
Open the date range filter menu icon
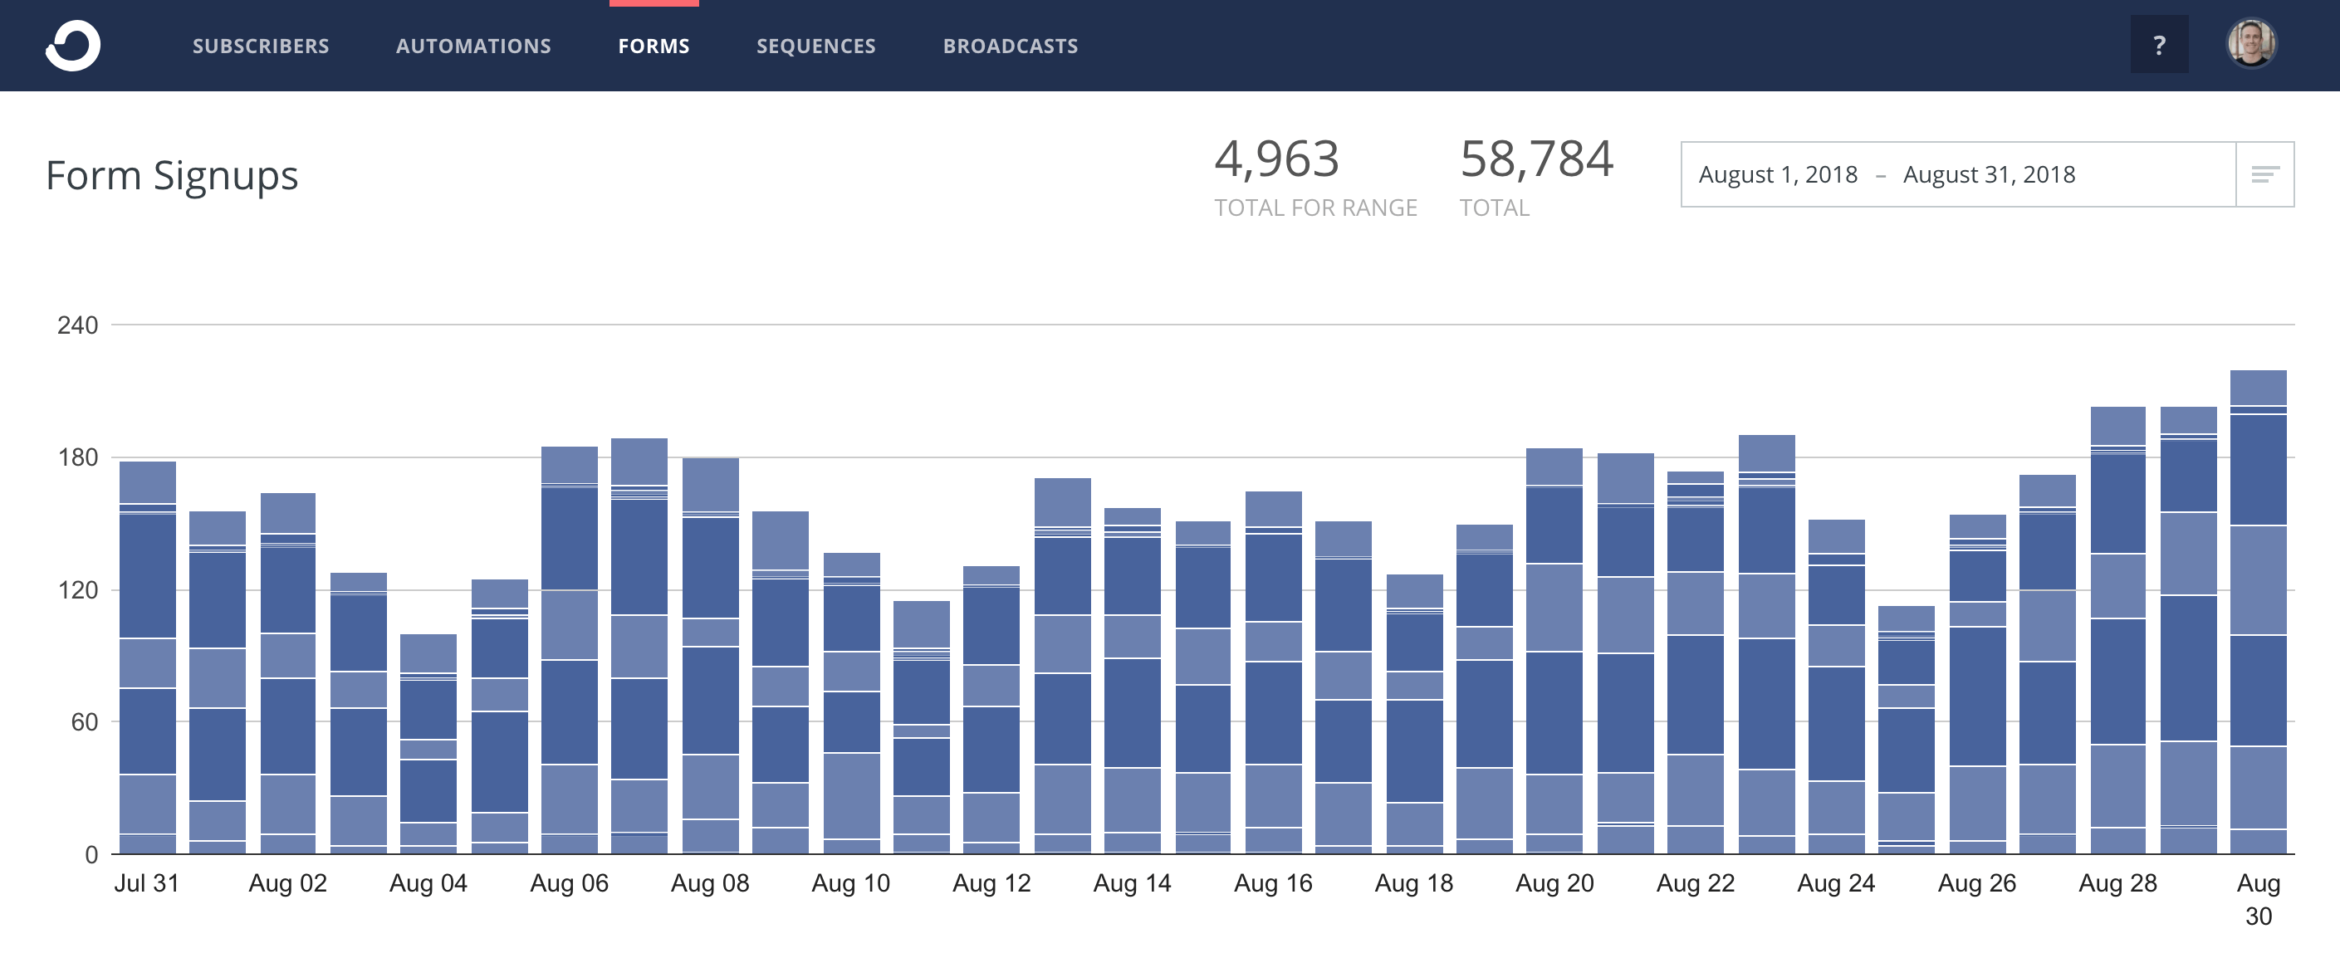pyautogui.click(x=2264, y=174)
